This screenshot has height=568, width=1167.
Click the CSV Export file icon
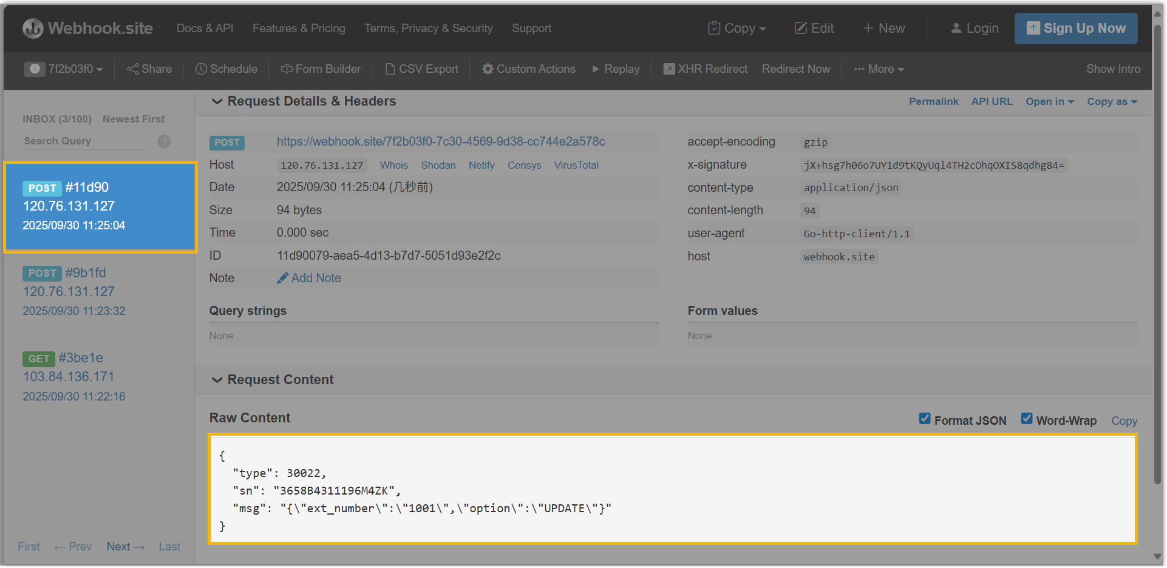pyautogui.click(x=390, y=69)
